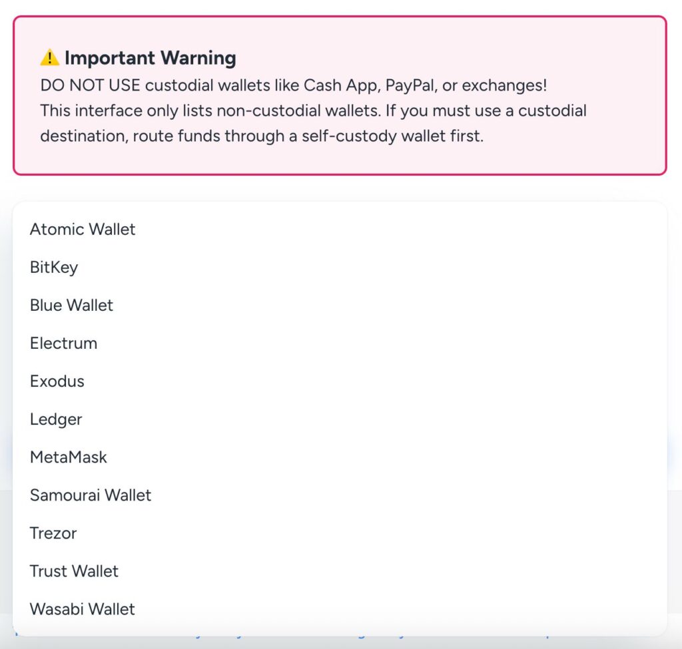Select Ledger as the wallet
Image resolution: width=682 pixels, height=649 pixels.
[x=56, y=419]
